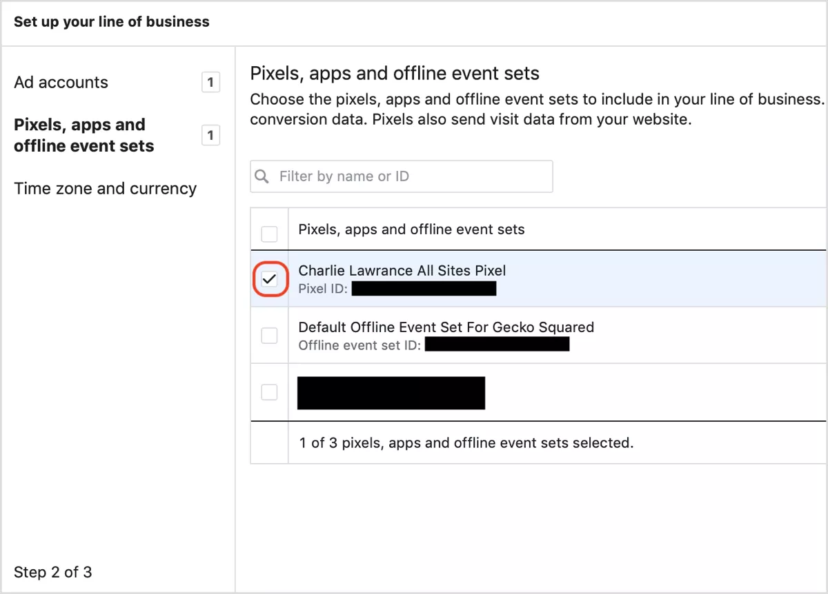Click the Pixels, apps and offline event sets column header
Image resolution: width=828 pixels, height=594 pixels.
click(411, 229)
